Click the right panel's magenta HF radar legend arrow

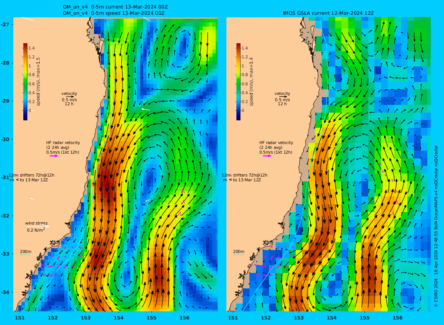(267, 156)
